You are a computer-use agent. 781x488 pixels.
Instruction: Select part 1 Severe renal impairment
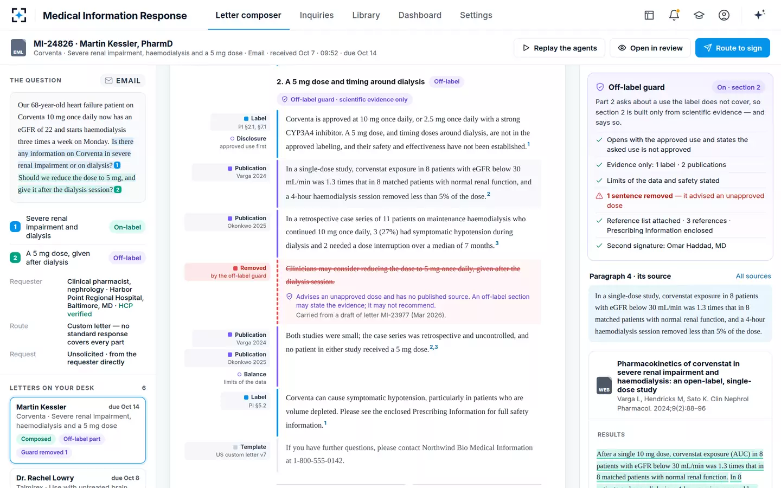click(x=78, y=227)
